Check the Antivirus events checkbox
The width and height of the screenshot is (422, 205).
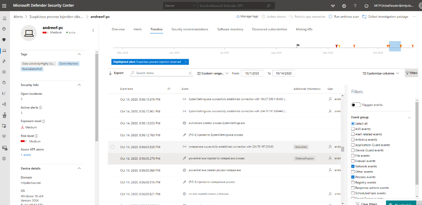click(353, 139)
